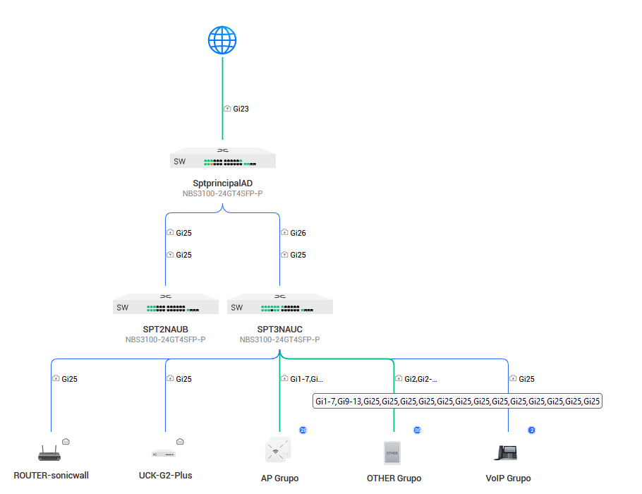
Task: Click the small status icon above UCK-G2-Plus
Action: (x=180, y=441)
